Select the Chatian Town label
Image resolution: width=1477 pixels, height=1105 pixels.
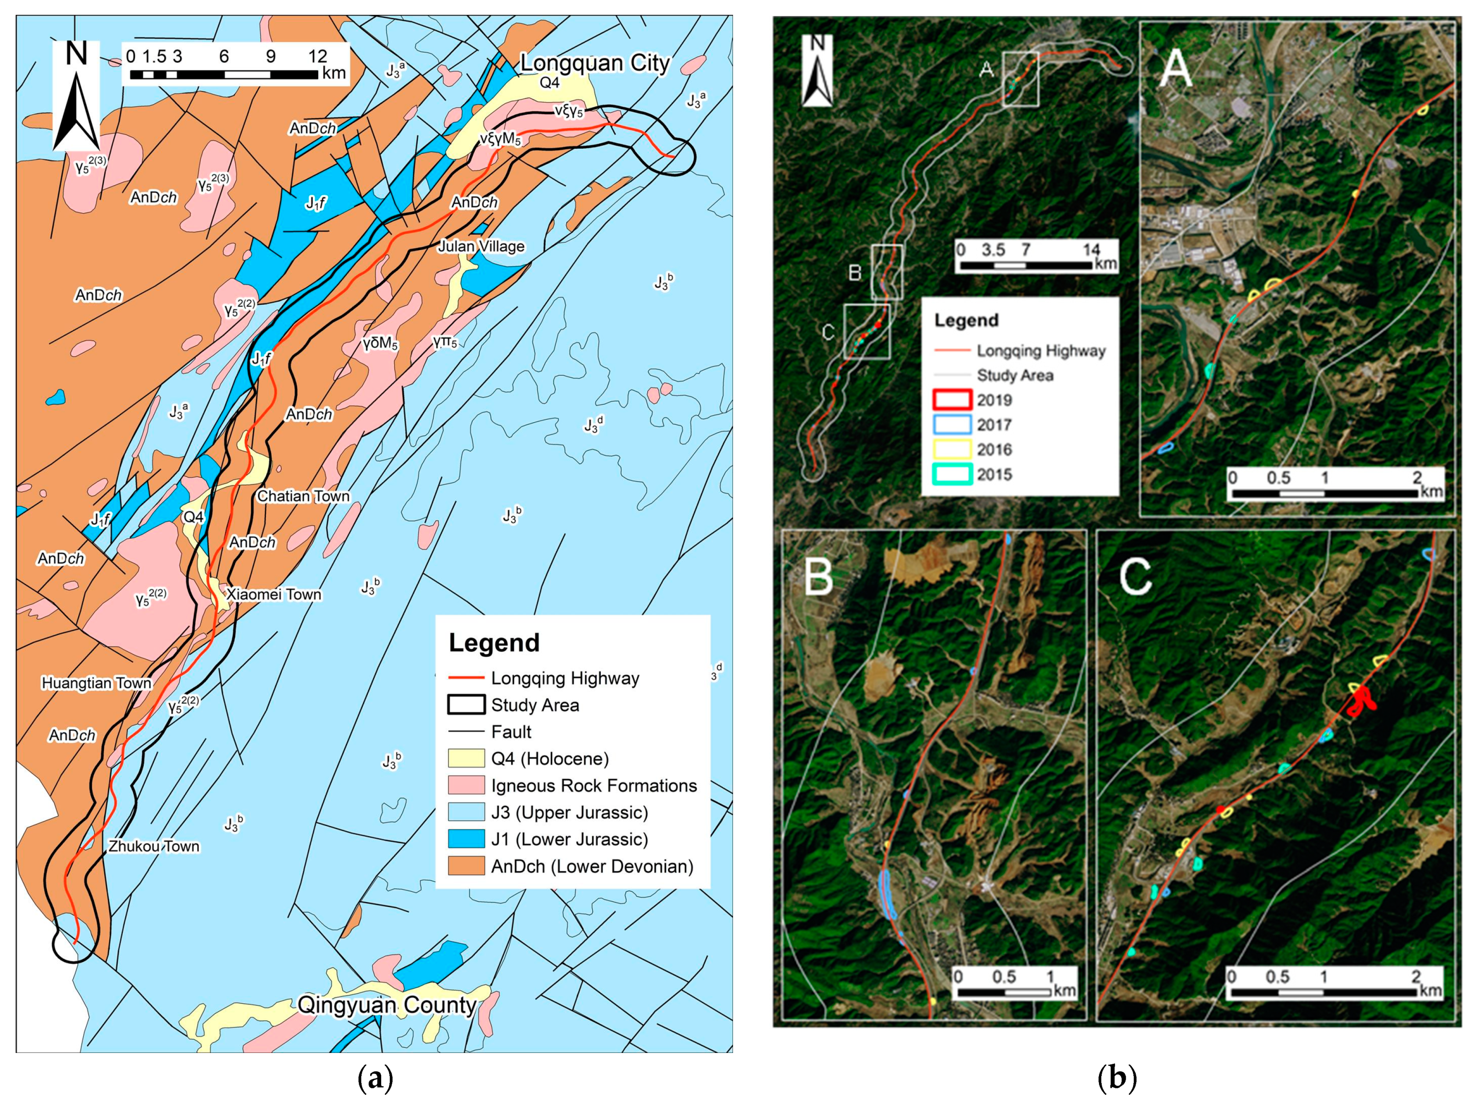303,496
